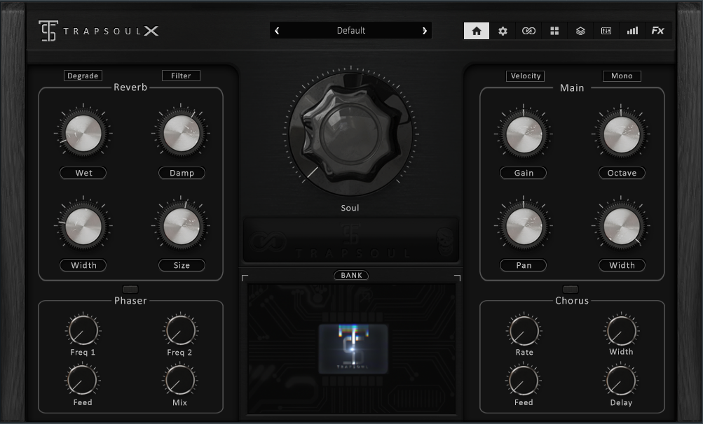Open the stacked layers page
Screen dimensions: 703x424
pyautogui.click(x=580, y=31)
